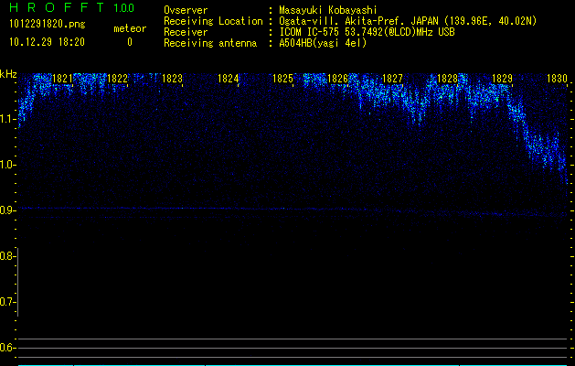Click the Ovserver label
Screen dimensions: 575x366
click(x=186, y=10)
